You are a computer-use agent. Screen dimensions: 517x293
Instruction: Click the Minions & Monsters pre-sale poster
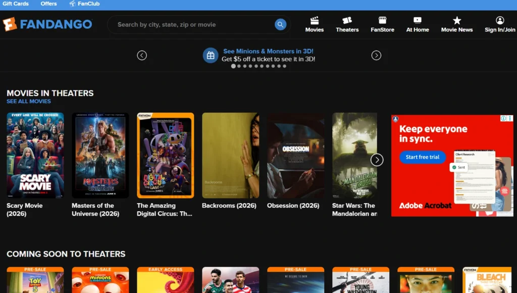[100, 280]
